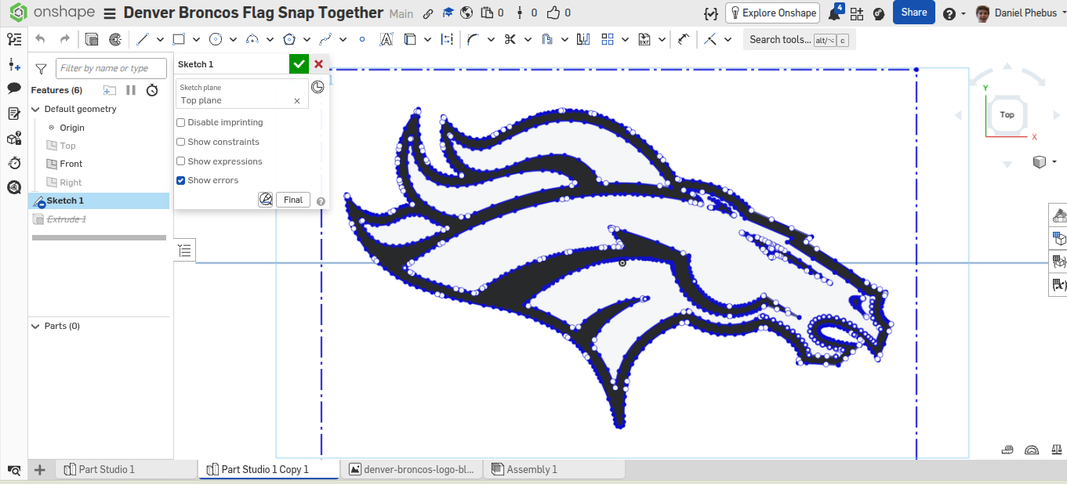Open the Comments panel icon
This screenshot has height=484, width=1067.
coord(14,88)
